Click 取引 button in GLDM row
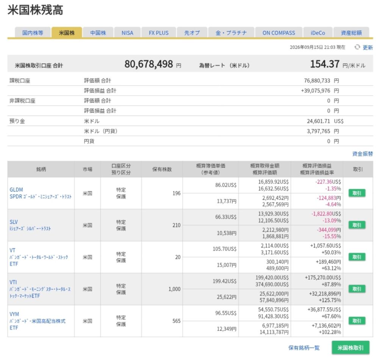This screenshot has height=358, width=388. point(357,193)
